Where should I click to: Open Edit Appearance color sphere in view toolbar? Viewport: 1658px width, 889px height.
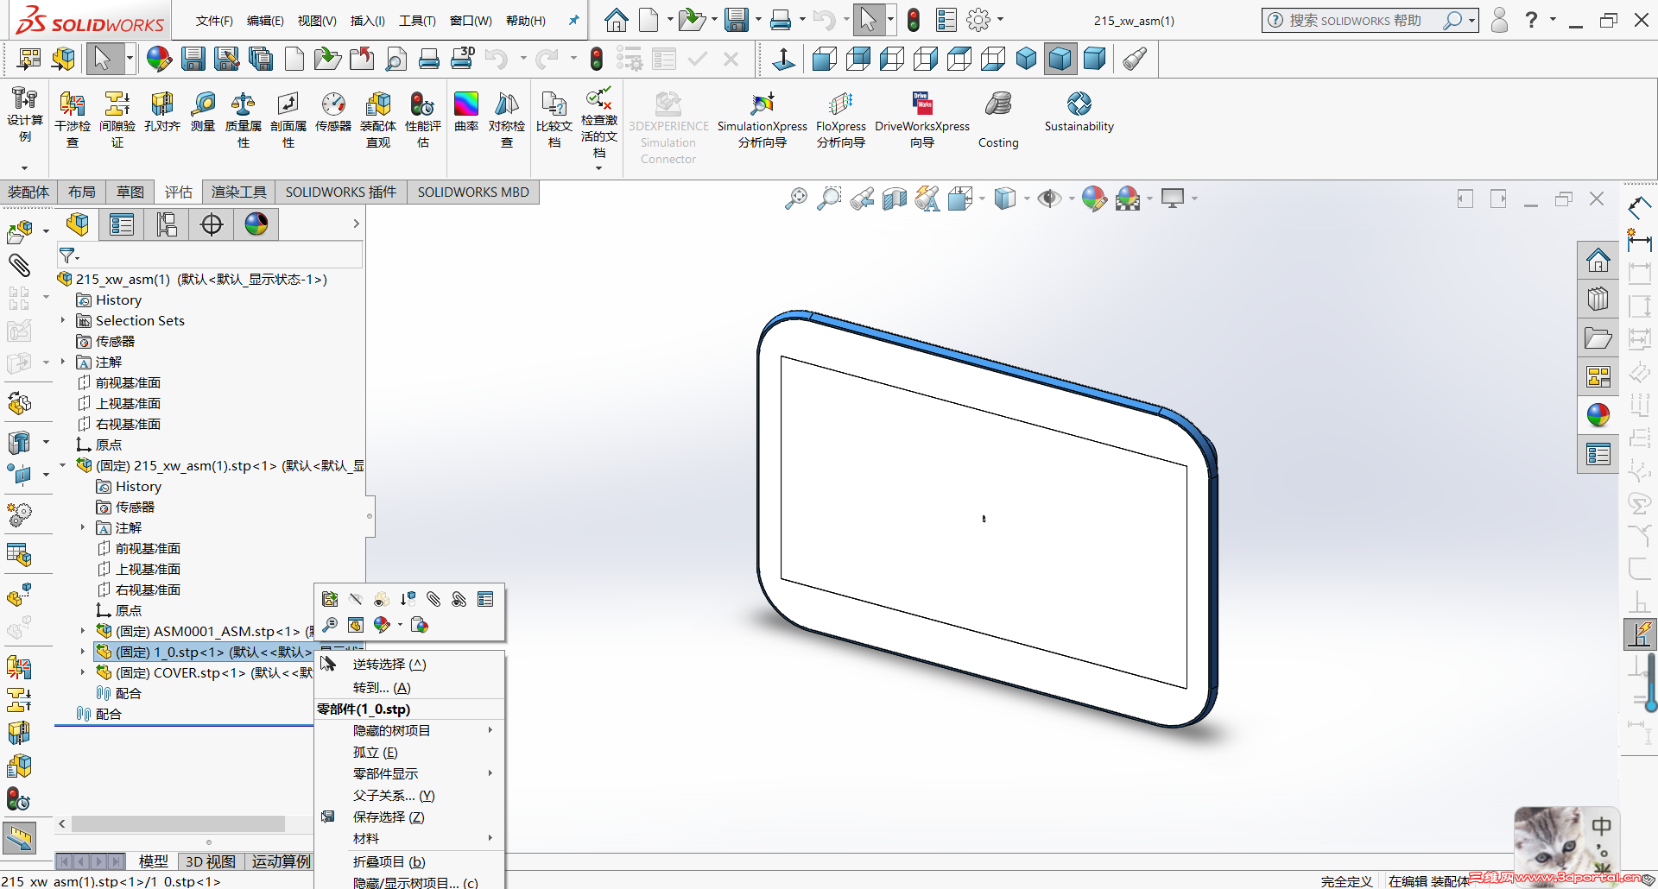(1094, 199)
